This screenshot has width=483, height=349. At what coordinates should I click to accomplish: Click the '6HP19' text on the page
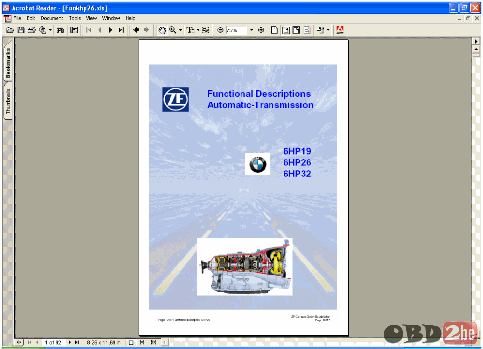click(x=297, y=151)
